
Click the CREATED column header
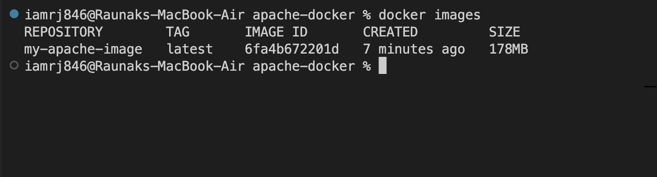390,32
